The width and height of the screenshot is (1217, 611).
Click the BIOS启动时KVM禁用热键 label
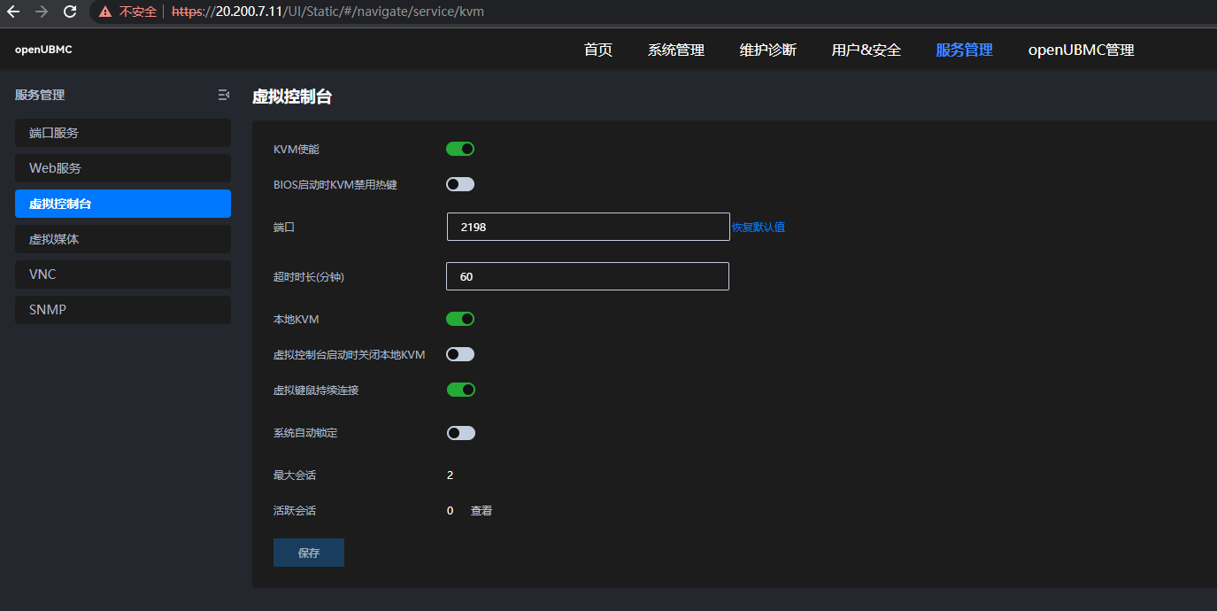(x=335, y=185)
